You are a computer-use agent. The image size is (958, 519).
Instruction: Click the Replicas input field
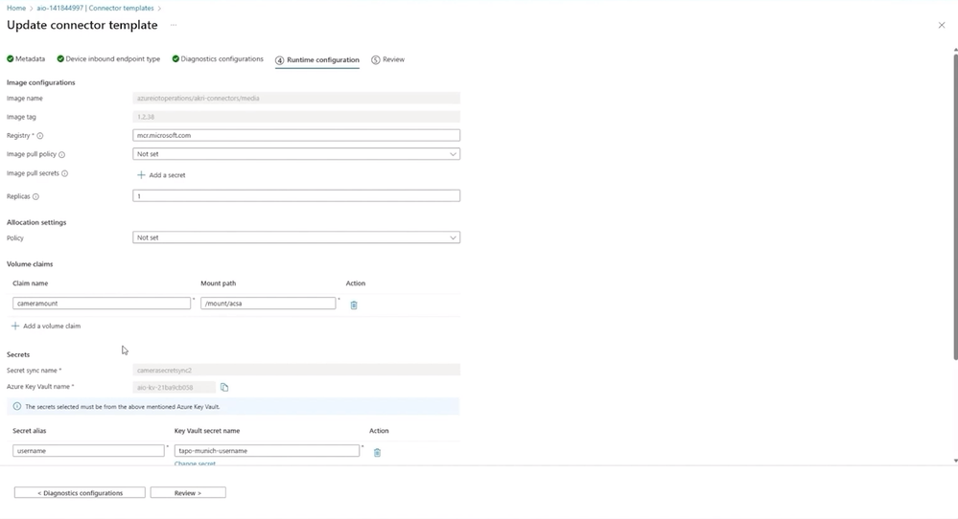(296, 195)
